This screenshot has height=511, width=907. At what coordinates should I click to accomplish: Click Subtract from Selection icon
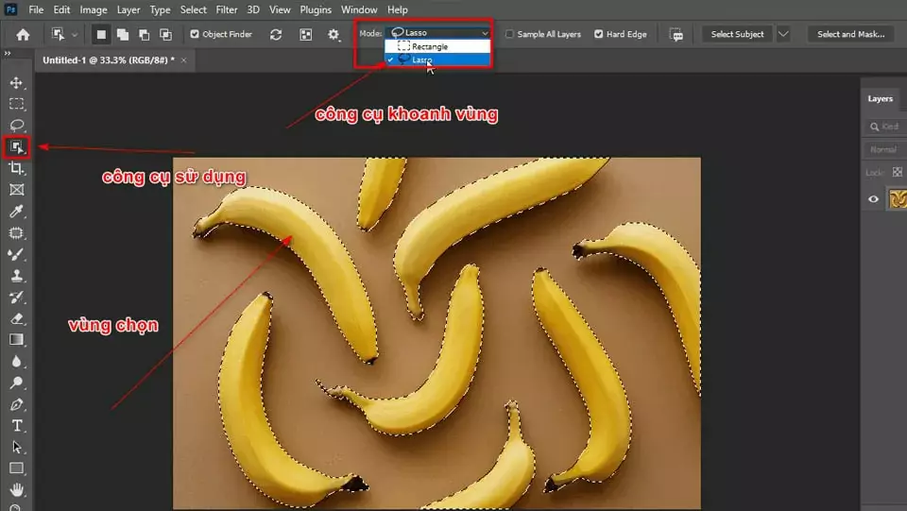tap(144, 35)
